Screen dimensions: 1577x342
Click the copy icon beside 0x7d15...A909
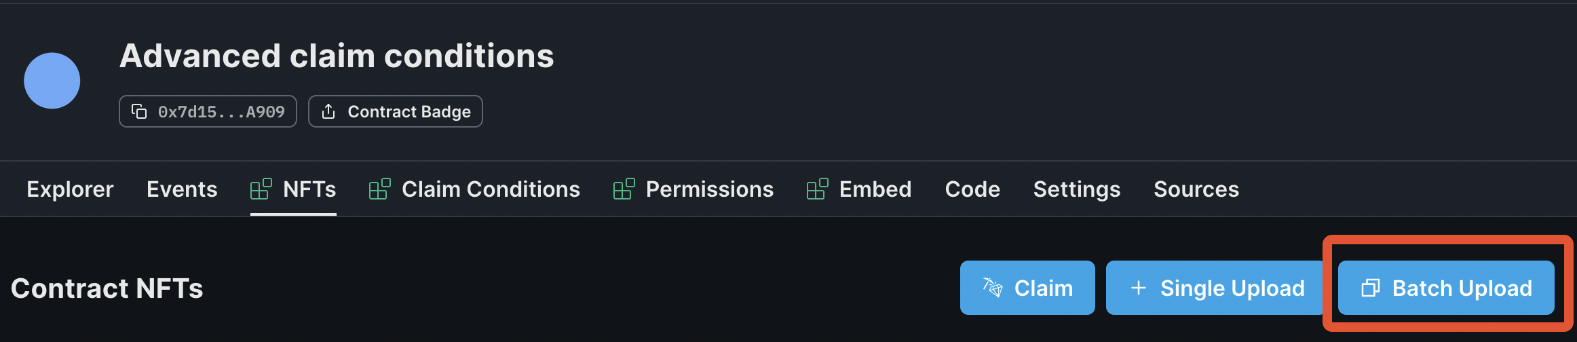[139, 111]
